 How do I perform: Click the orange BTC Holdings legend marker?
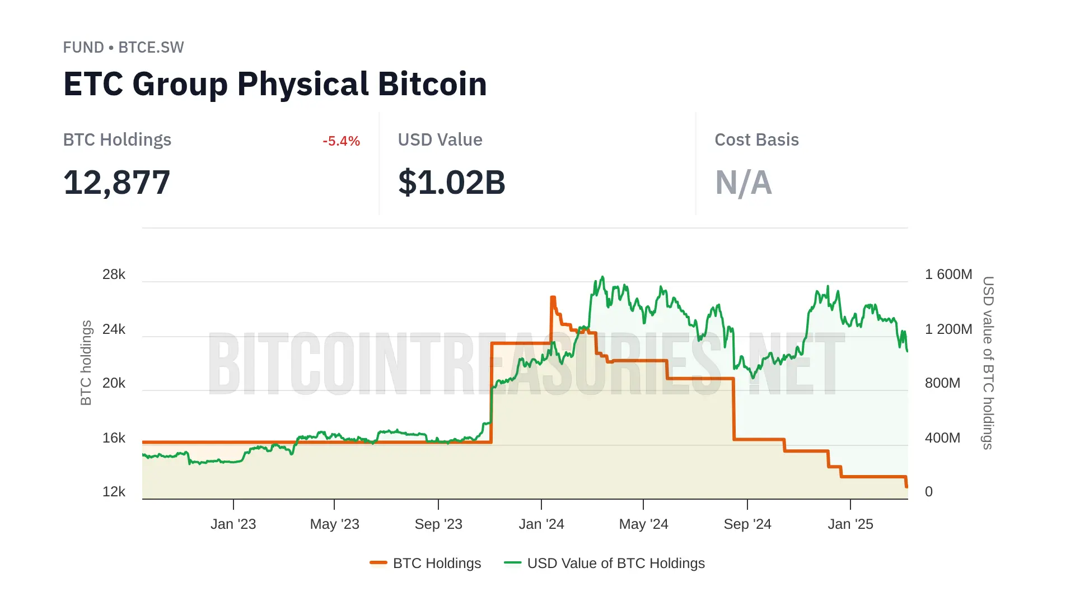pos(378,562)
